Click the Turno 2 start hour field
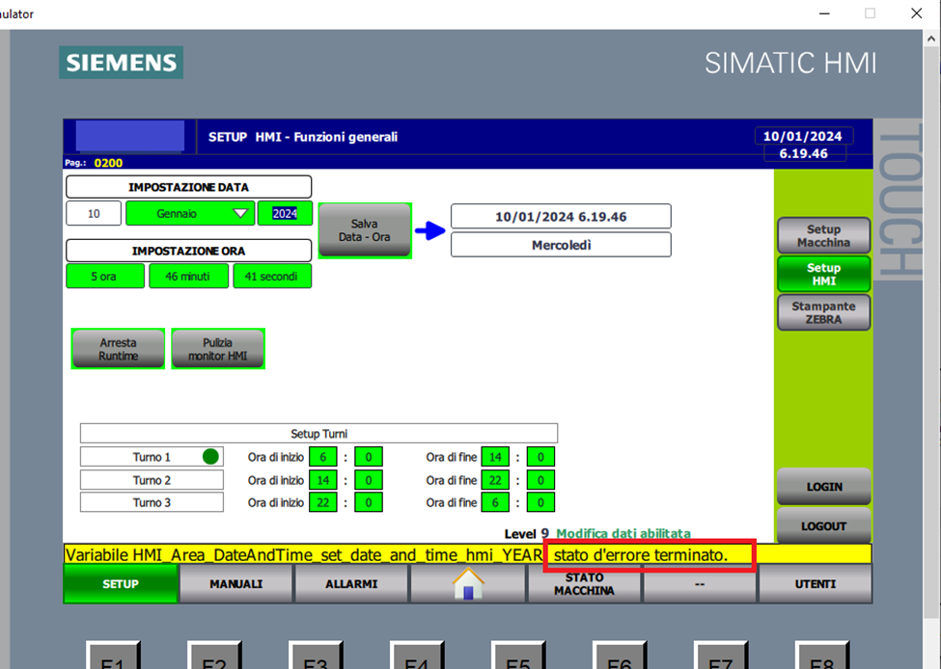The width and height of the screenshot is (941, 669). point(322,480)
